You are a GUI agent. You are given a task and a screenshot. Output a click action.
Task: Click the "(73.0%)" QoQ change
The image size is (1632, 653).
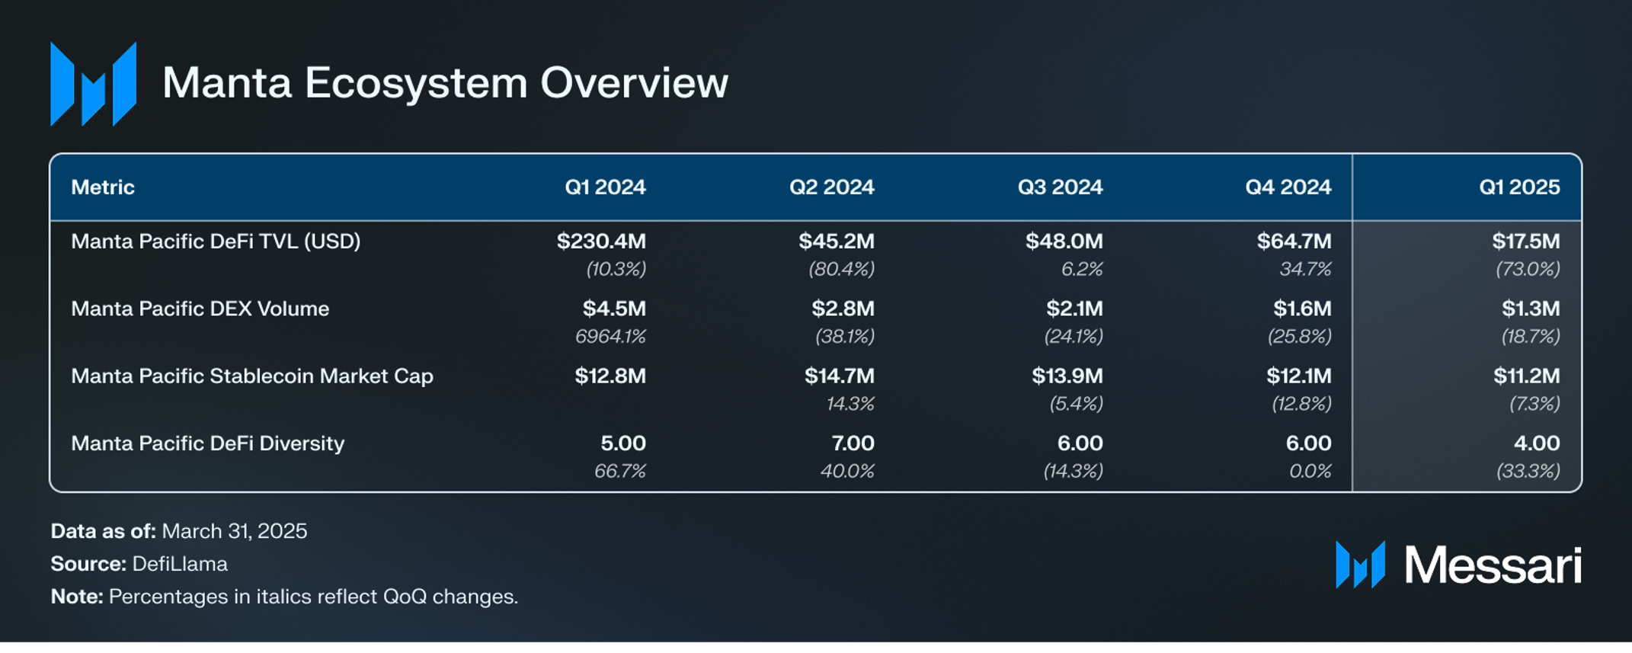[1528, 269]
